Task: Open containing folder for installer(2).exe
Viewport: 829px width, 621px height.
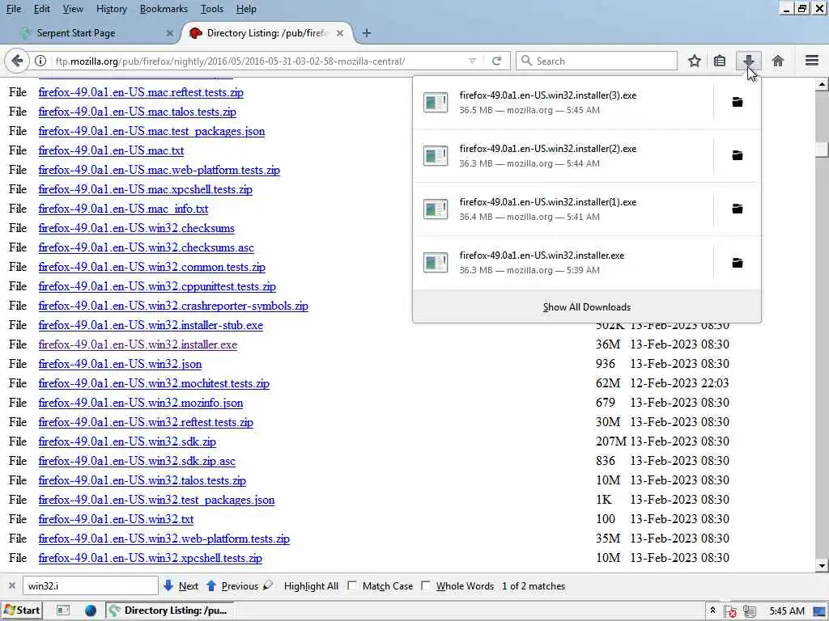Action: (737, 155)
